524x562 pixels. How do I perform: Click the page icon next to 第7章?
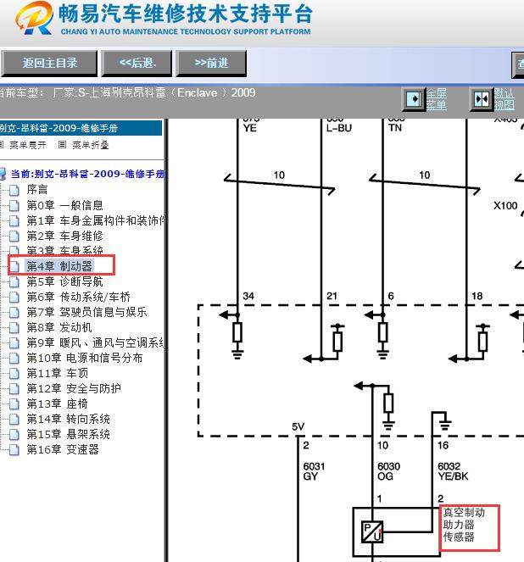coord(14,313)
